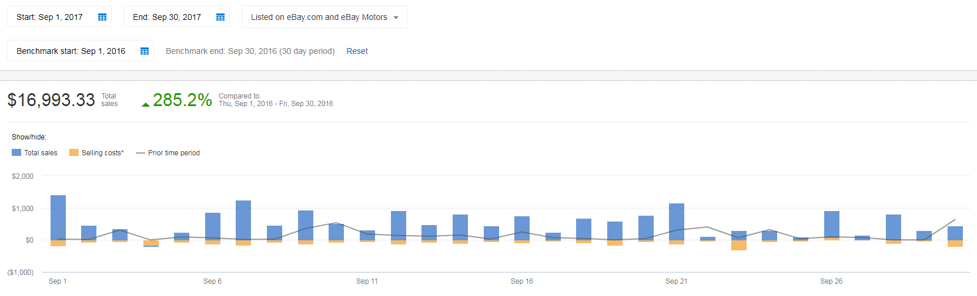Click the green up-arrow growth indicator

pyautogui.click(x=145, y=104)
